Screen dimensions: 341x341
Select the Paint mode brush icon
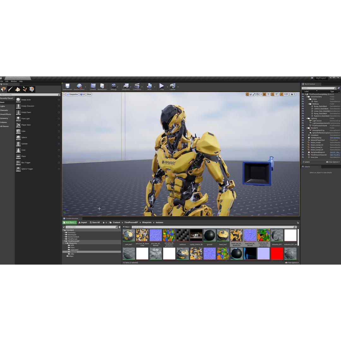click(10, 89)
